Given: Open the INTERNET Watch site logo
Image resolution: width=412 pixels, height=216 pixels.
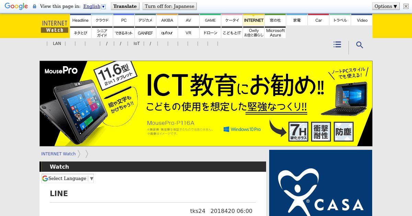Looking at the screenshot, I should pyautogui.click(x=55, y=26).
